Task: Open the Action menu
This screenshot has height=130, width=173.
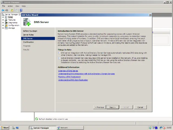Action: (10, 6)
